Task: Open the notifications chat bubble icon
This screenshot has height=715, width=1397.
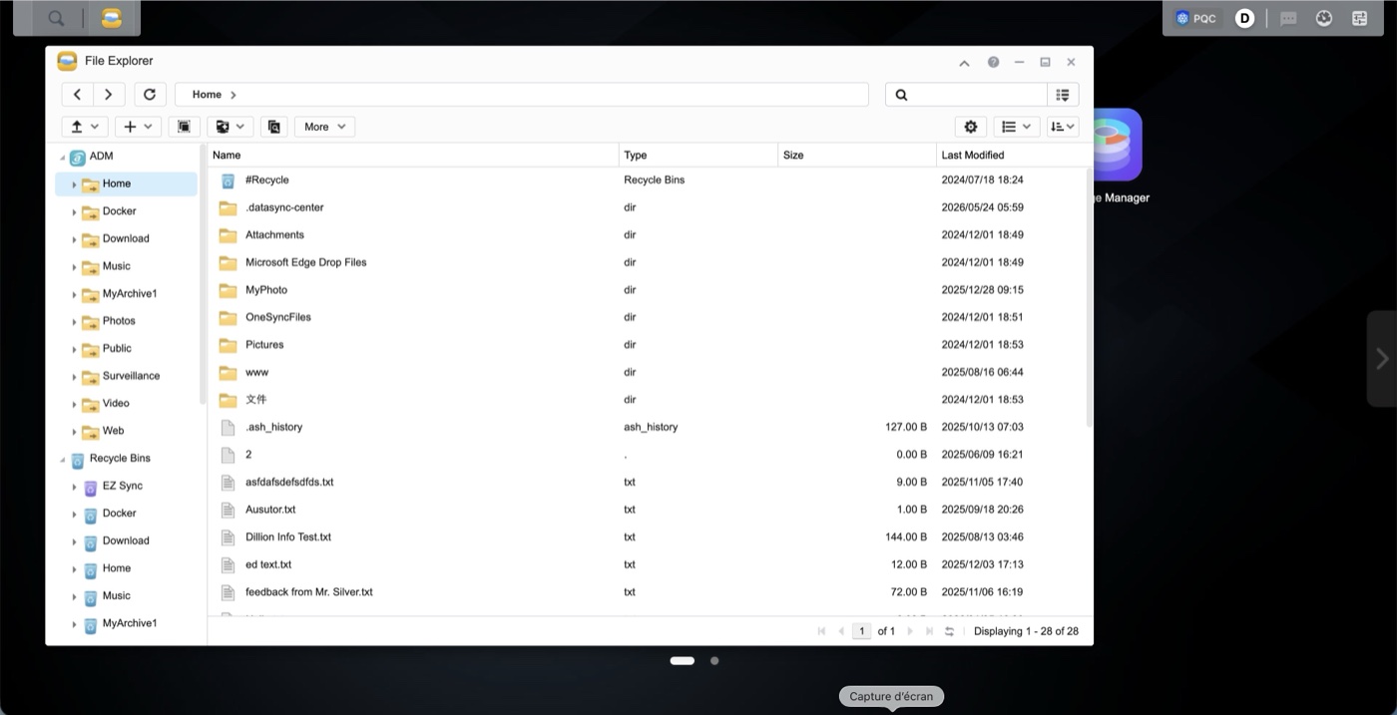Action: point(1288,18)
